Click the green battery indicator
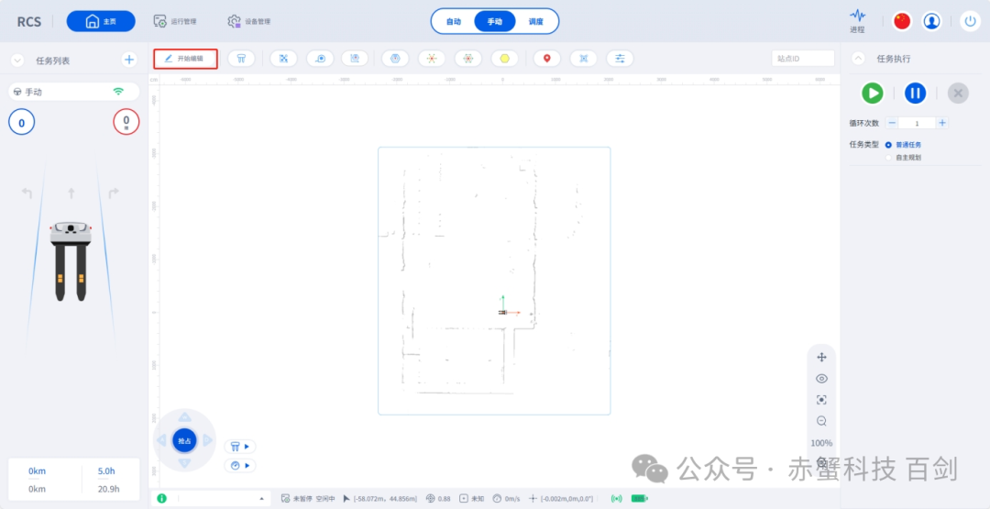Viewport: 990px width, 509px height. [x=640, y=499]
